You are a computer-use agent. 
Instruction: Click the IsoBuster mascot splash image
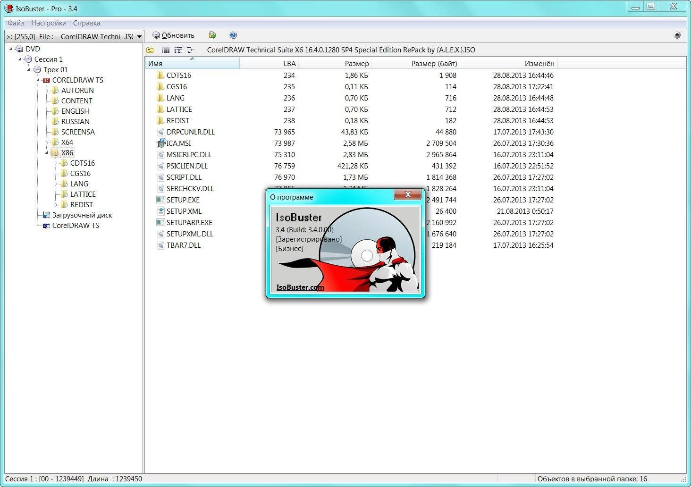coord(345,249)
